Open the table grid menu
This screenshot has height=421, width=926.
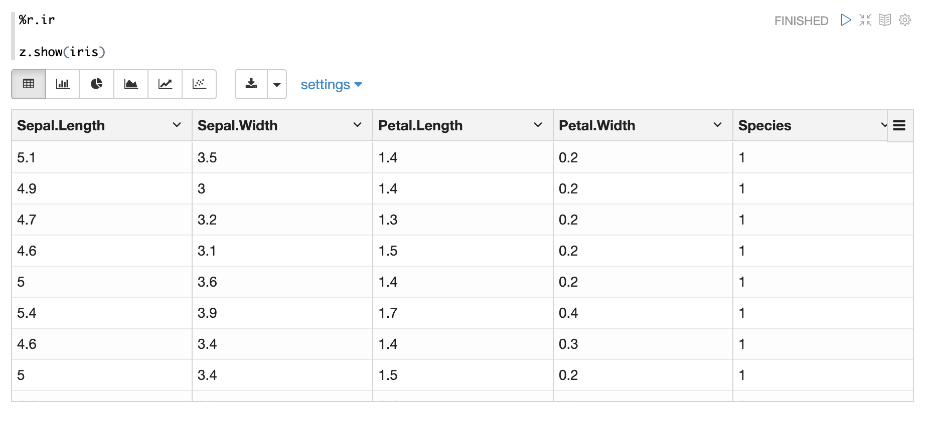click(x=899, y=125)
